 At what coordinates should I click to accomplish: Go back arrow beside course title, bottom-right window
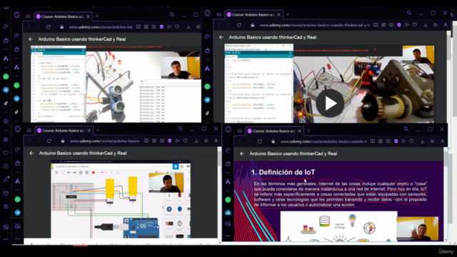click(x=242, y=153)
